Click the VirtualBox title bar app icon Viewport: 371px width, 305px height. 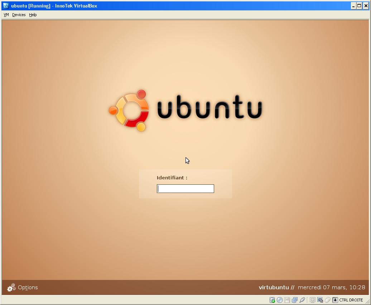(x=6, y=6)
